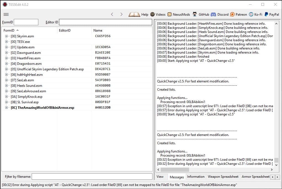Go back with left arrow
The width and height of the screenshot is (282, 189).
(x=112, y=14)
